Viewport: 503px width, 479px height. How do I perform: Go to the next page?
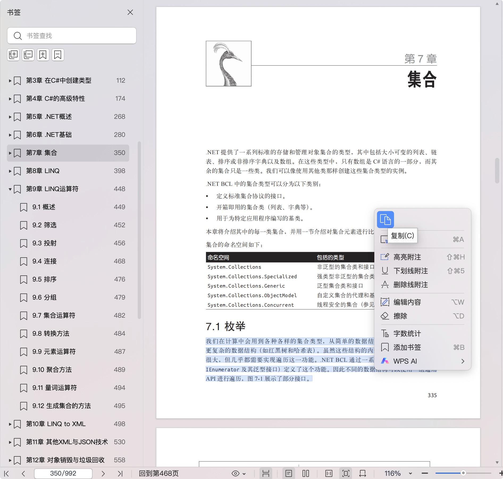pyautogui.click(x=103, y=473)
